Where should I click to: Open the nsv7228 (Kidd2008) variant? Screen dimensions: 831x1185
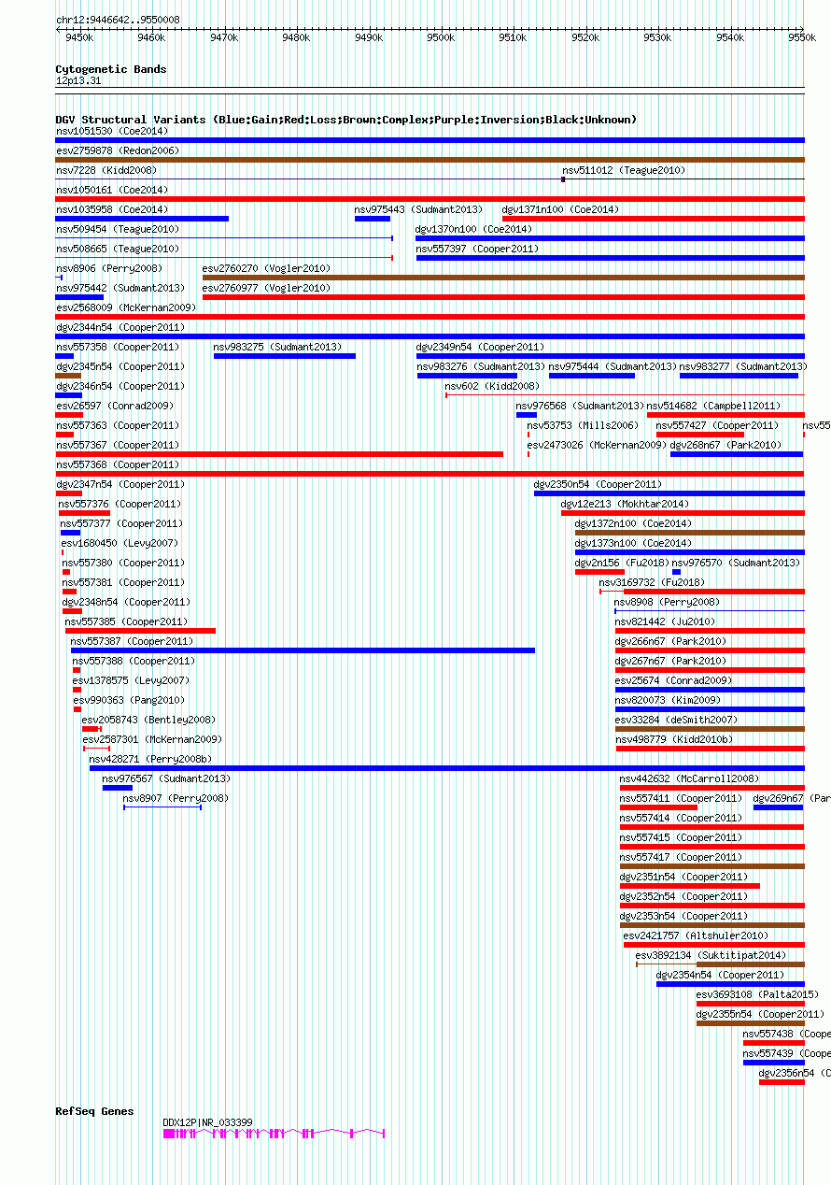[x=106, y=170]
